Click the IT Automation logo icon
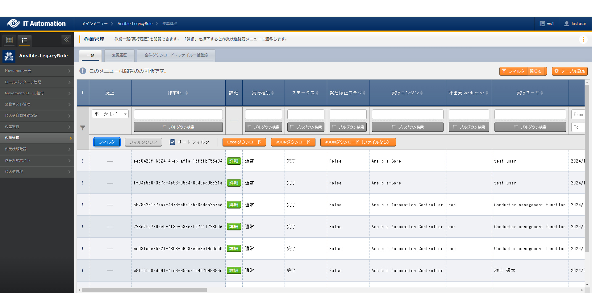Viewport: 592px width, 293px height. coord(14,23)
